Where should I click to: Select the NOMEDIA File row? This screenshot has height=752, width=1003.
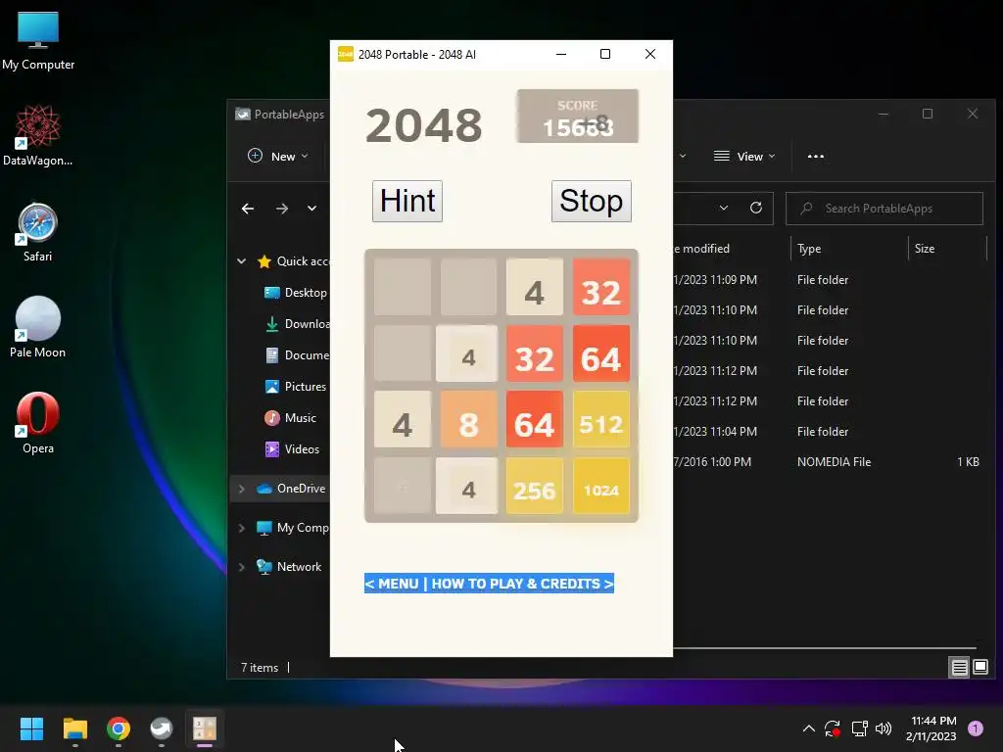[x=829, y=462]
